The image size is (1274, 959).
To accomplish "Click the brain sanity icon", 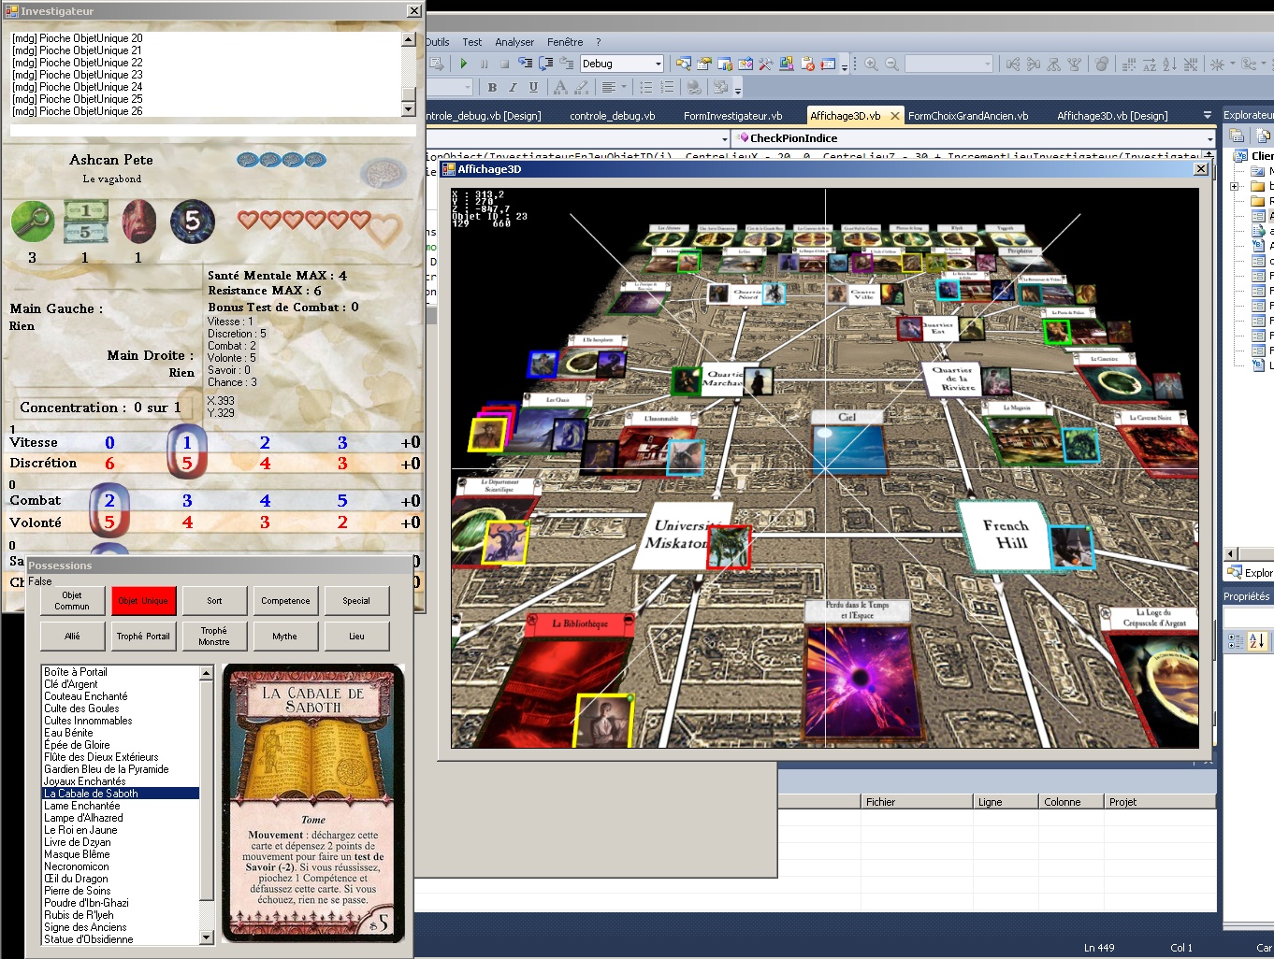I will pyautogui.click(x=383, y=173).
